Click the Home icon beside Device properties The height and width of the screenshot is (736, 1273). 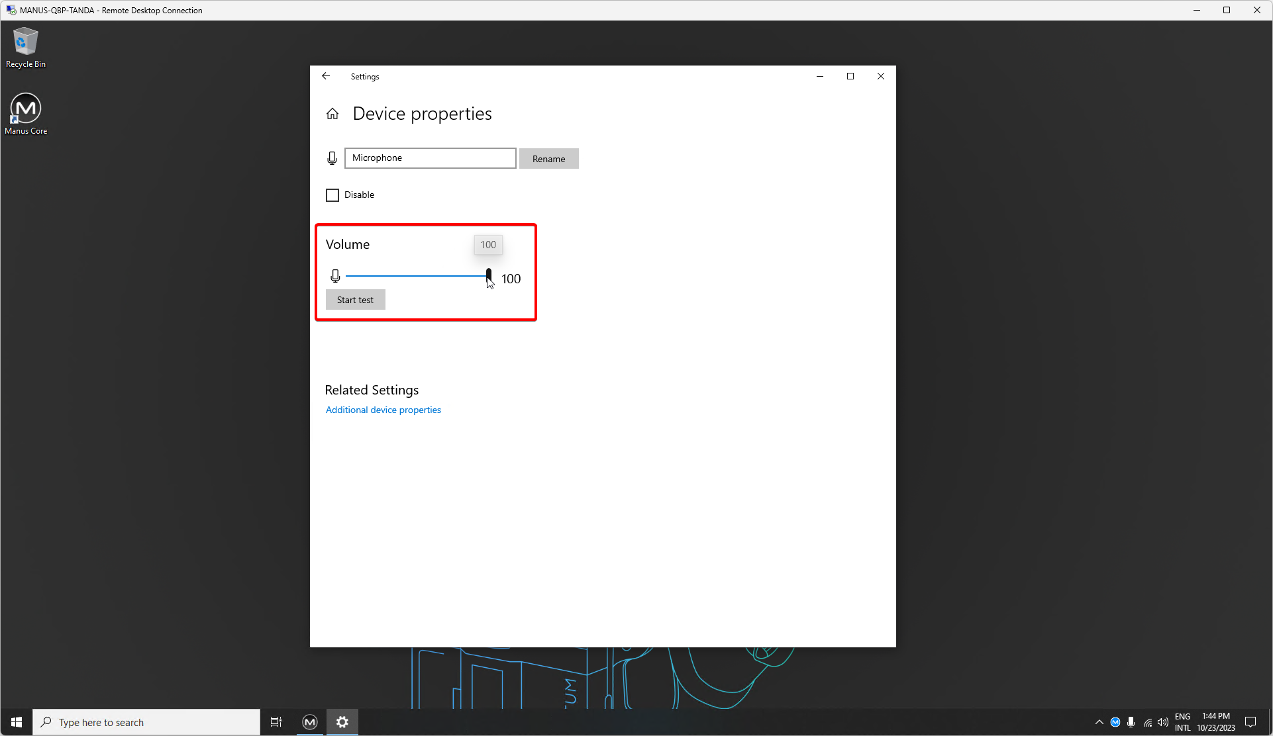pyautogui.click(x=332, y=114)
